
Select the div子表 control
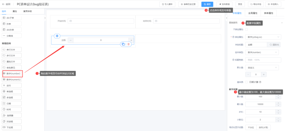[x=12, y=18]
